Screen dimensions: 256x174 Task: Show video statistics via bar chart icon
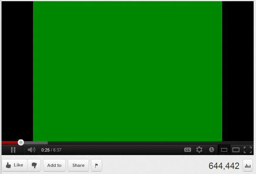(248, 166)
